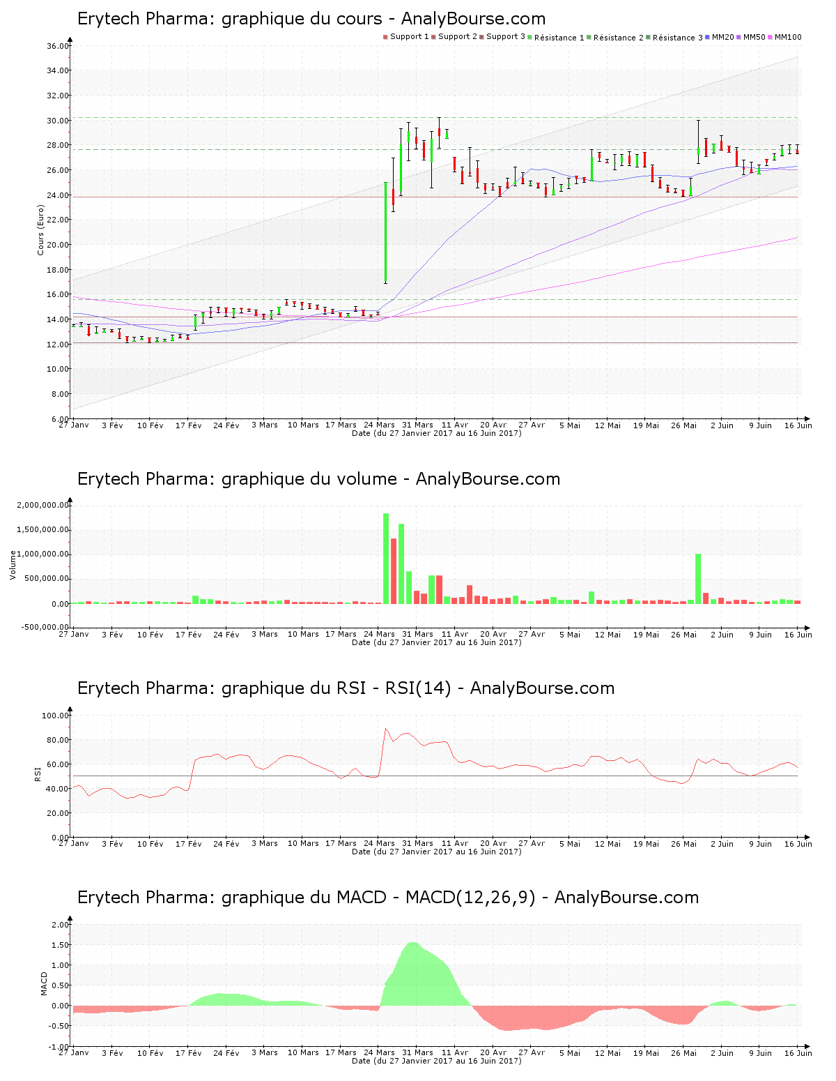Viewport: 836px width, 1081px height.
Task: Click the 100.00 RSI axis label
Action: click(56, 716)
